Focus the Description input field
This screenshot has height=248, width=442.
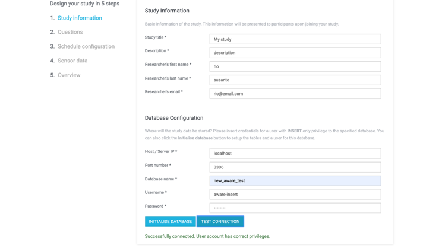coord(295,53)
